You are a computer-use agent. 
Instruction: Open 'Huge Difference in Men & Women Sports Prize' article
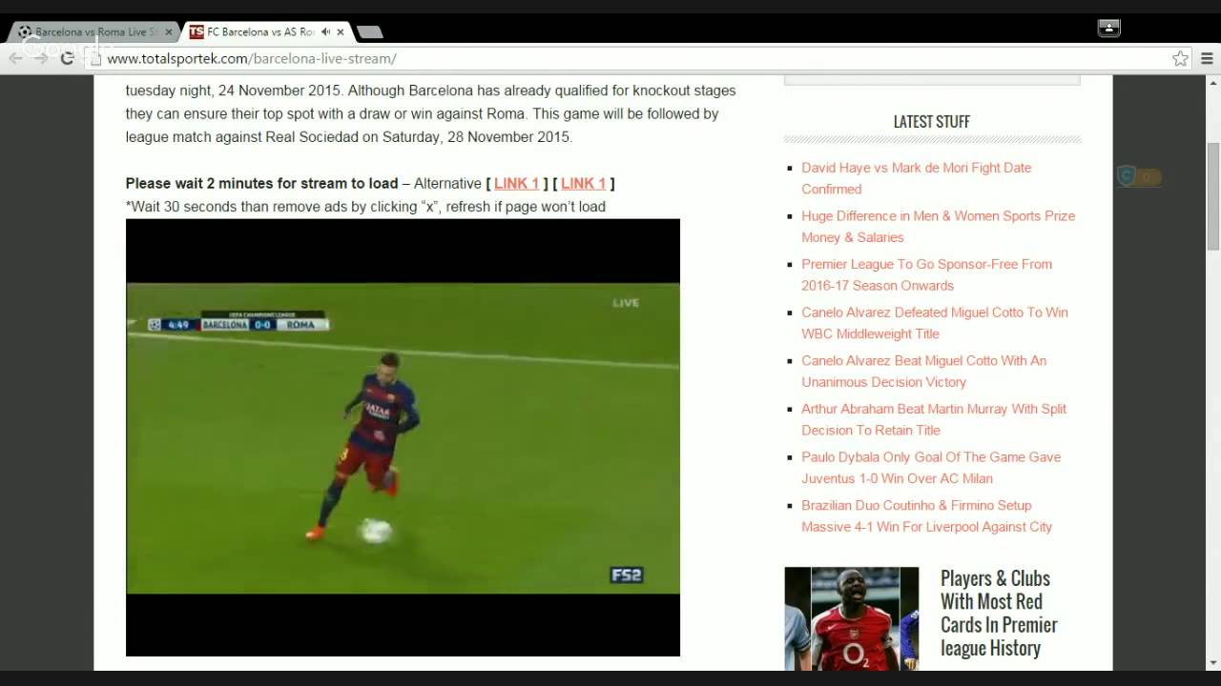click(x=938, y=227)
